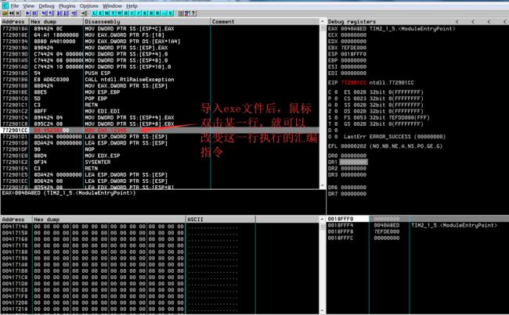This screenshot has width=509, height=315.
Task: Select the CALL ntdll.RtlRaiseException row
Action: (160, 80)
